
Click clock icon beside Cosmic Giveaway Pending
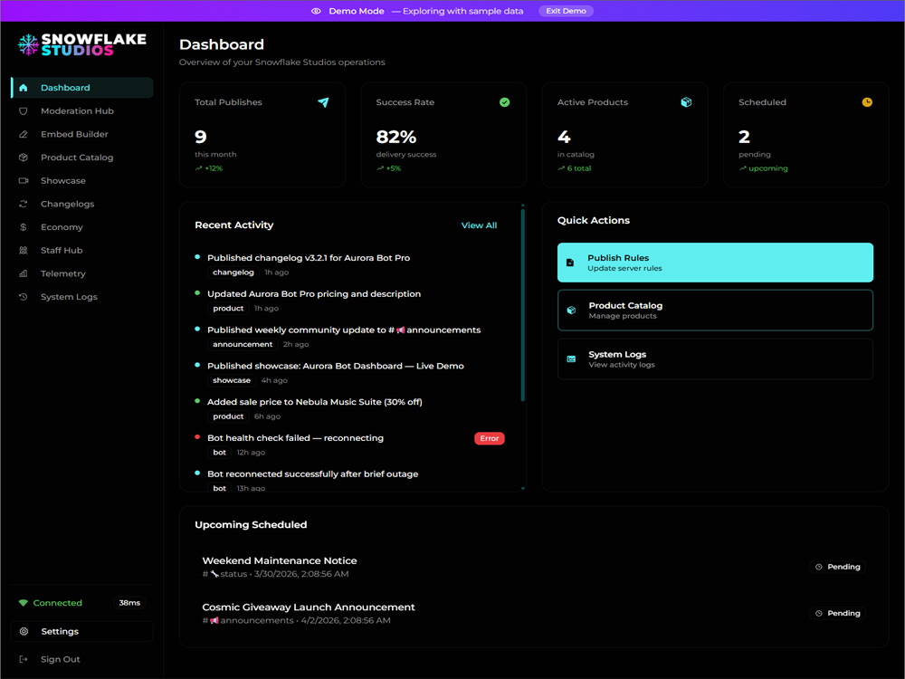[818, 613]
